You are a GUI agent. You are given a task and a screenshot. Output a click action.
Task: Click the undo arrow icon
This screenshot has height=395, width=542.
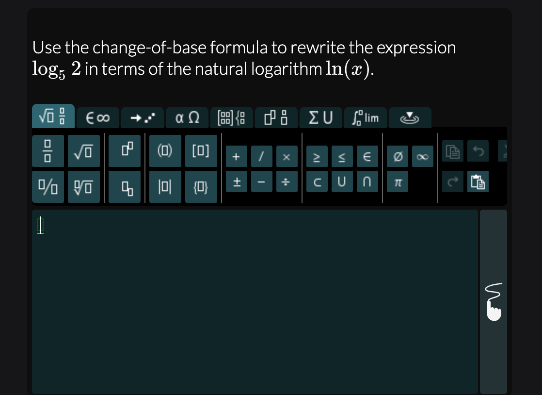[x=478, y=151]
